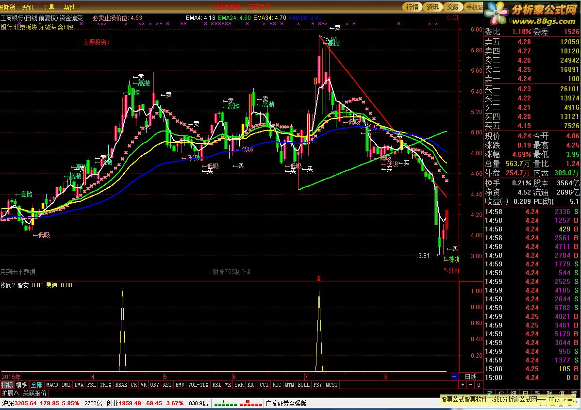Click the gold 交易 button
This screenshot has height=410, width=581.
click(x=452, y=7)
